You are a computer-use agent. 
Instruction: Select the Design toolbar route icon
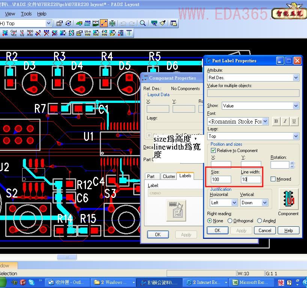[x=104, y=23]
